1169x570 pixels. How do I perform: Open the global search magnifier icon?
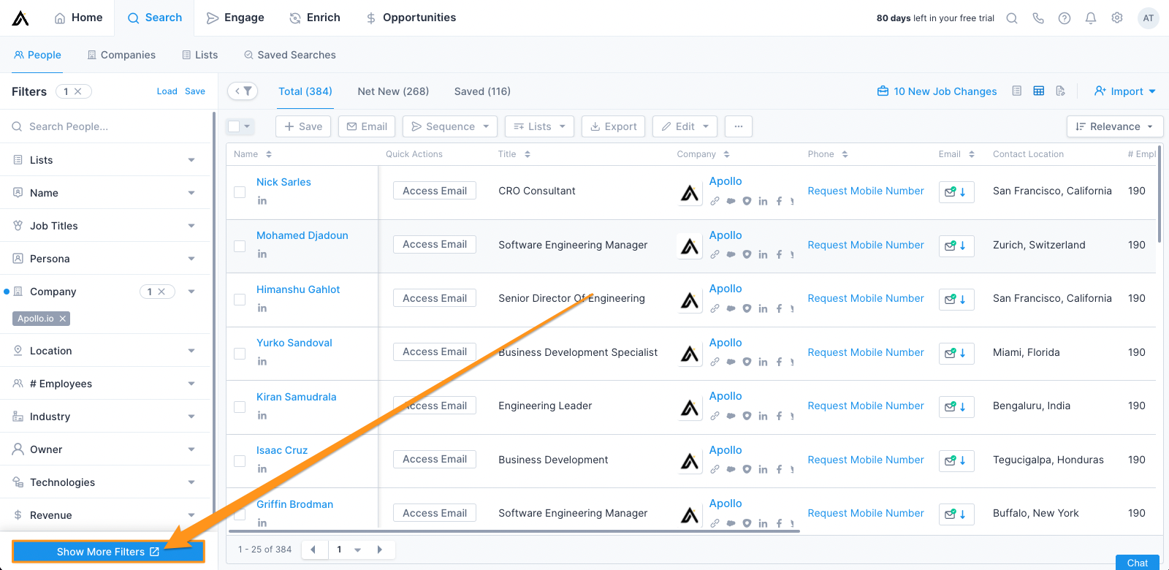[1012, 18]
